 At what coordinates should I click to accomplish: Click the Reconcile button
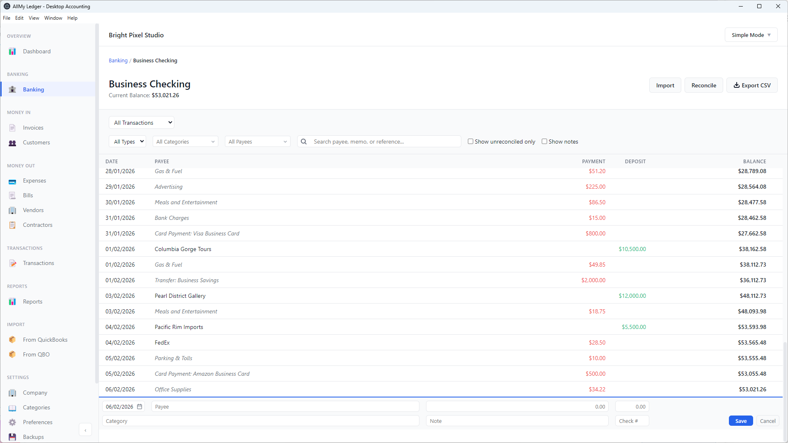click(x=703, y=85)
